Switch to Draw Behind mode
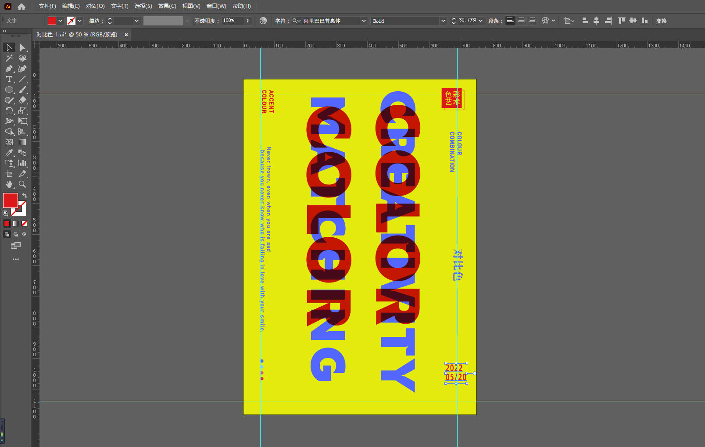This screenshot has width=705, height=447. (x=16, y=234)
